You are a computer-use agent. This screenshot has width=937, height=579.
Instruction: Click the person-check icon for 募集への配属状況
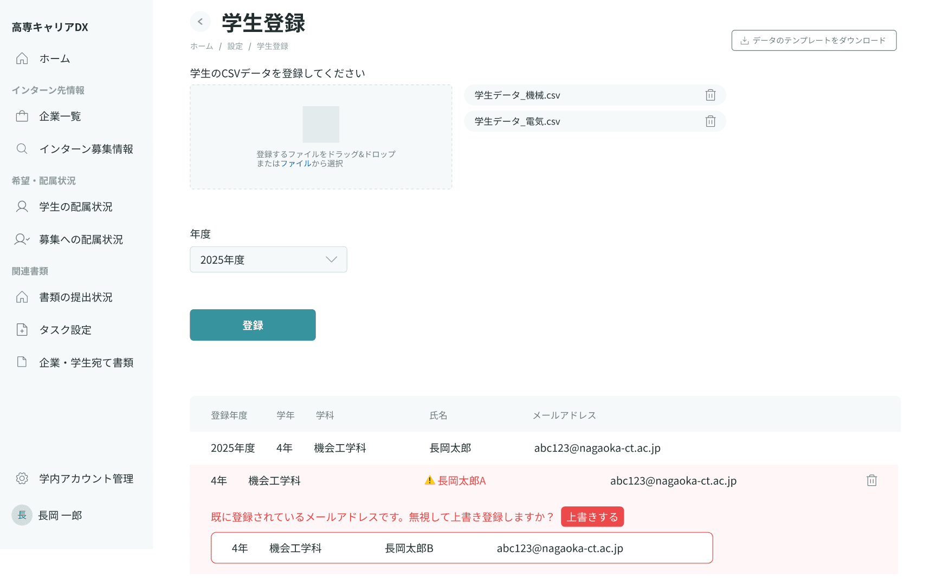point(22,239)
